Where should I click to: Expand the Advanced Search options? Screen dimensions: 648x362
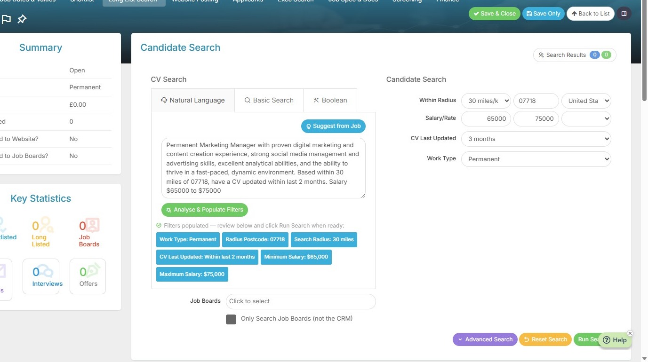pyautogui.click(x=485, y=339)
